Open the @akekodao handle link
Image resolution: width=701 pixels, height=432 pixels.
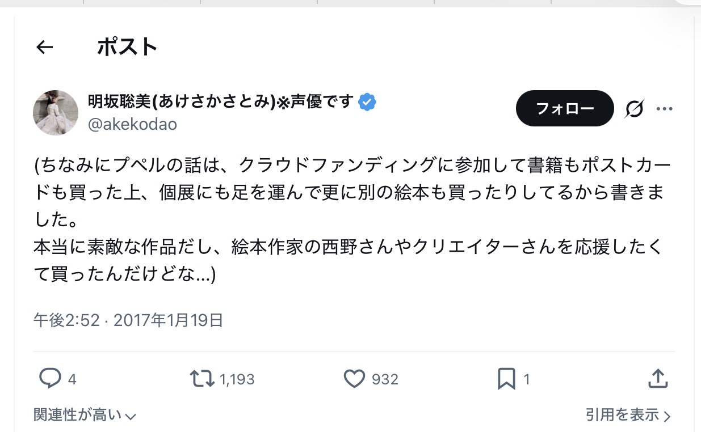132,124
